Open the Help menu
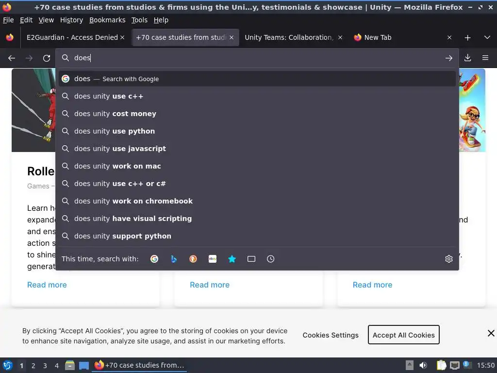 [161, 20]
